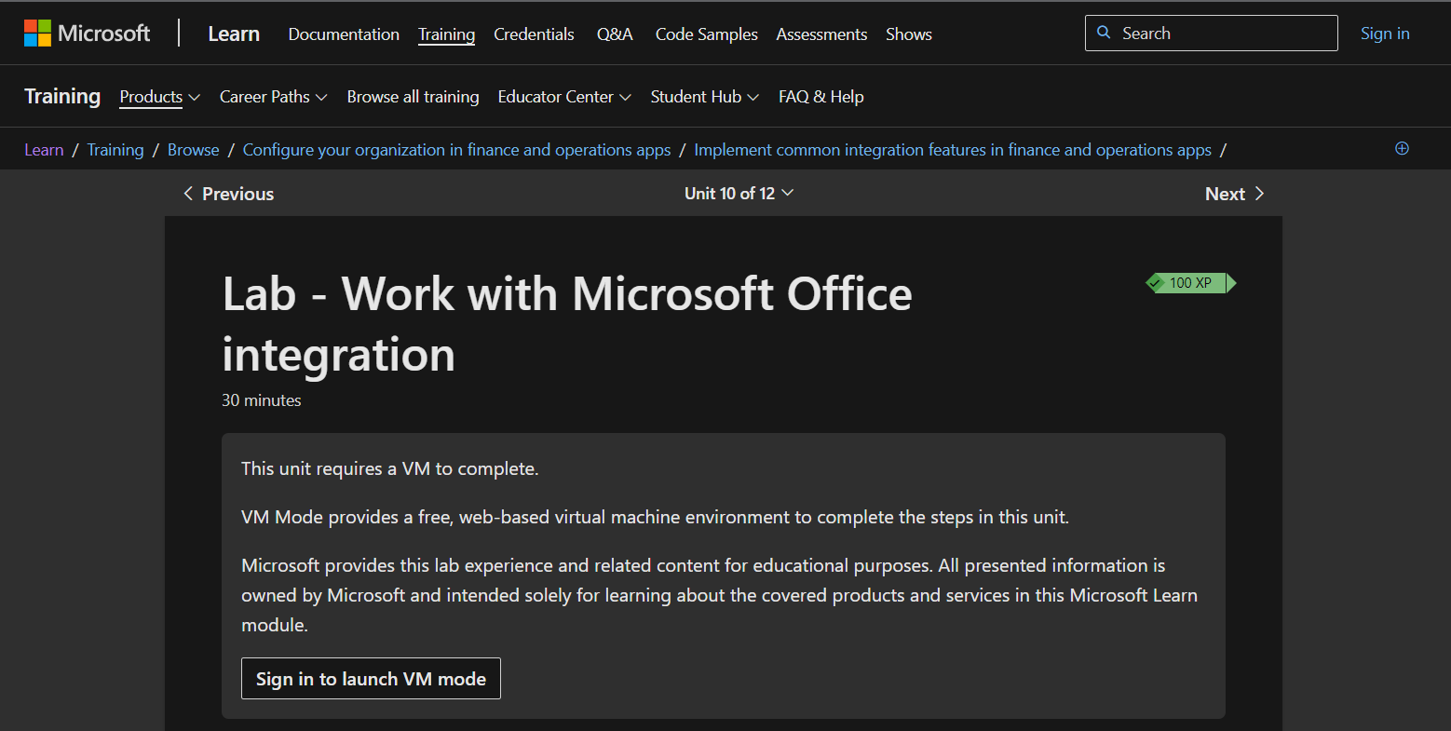The width and height of the screenshot is (1451, 731).
Task: Open Implement common integration features breadcrumb
Action: 953,150
